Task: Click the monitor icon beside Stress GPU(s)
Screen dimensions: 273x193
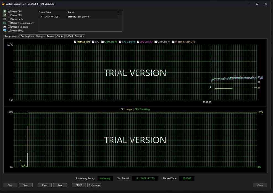Action: tap(5, 30)
